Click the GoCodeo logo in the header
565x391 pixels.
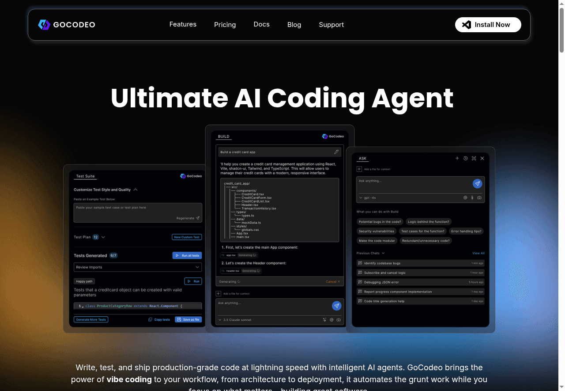(67, 25)
